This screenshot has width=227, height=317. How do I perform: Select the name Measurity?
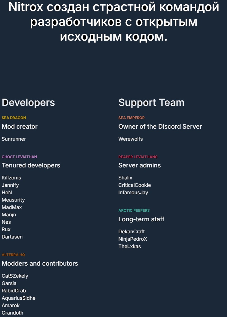(13, 200)
